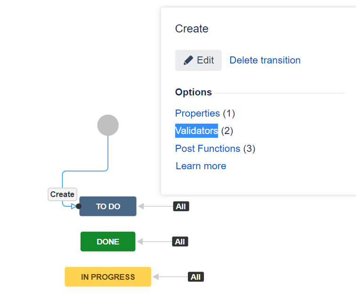Open the highlighted Validators link

click(196, 131)
